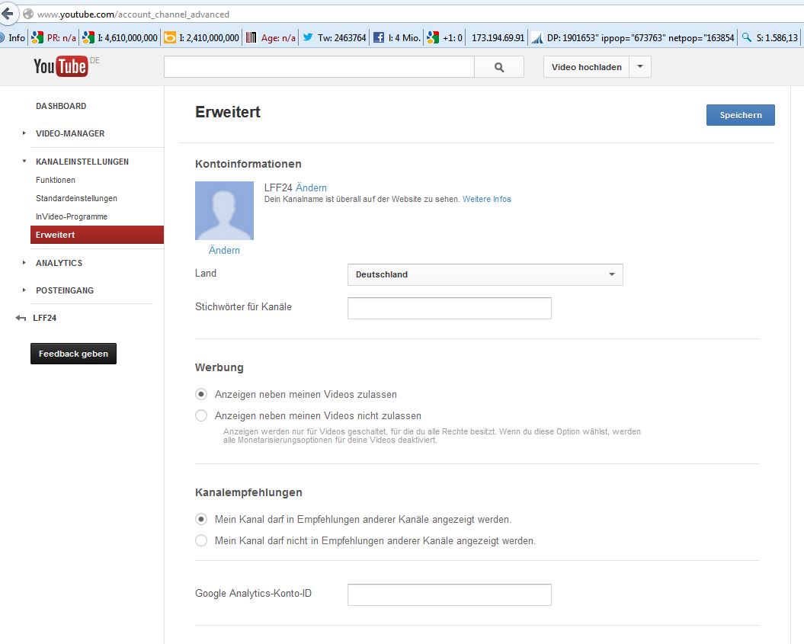Click the search magnifier button
Viewport: 804px width, 644px height.
click(499, 67)
